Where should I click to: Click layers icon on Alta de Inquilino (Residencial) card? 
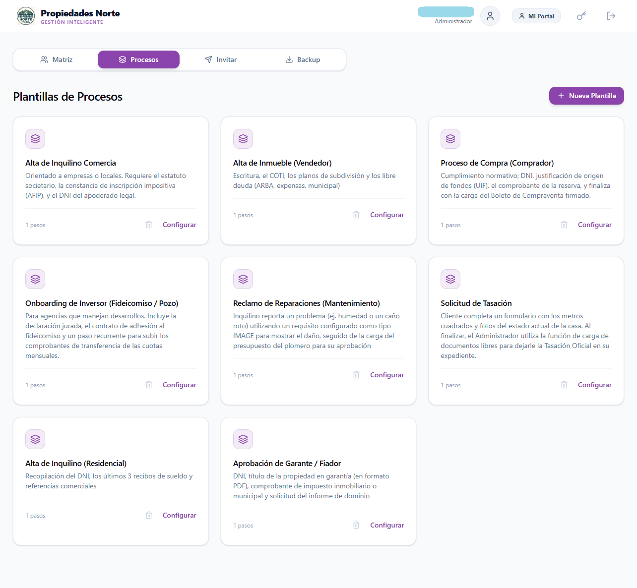coord(35,439)
